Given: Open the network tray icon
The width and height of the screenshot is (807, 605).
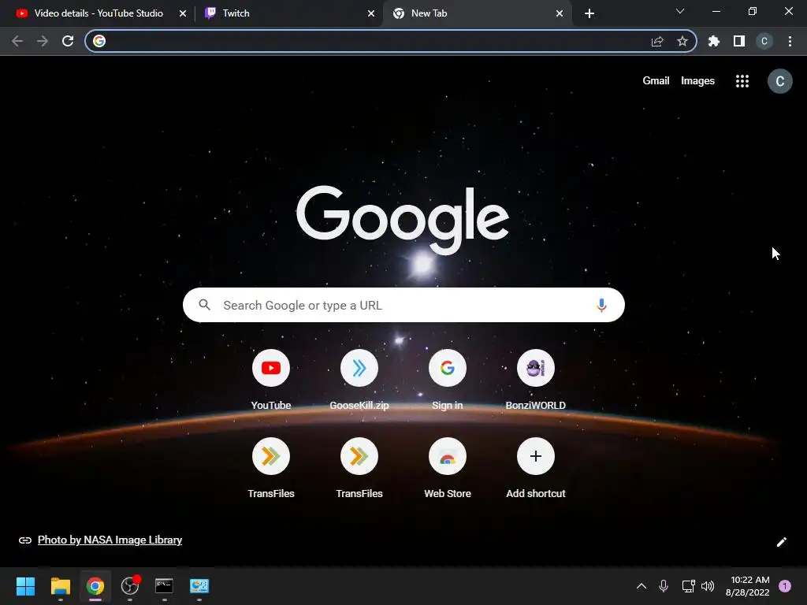Looking at the screenshot, I should (688, 586).
